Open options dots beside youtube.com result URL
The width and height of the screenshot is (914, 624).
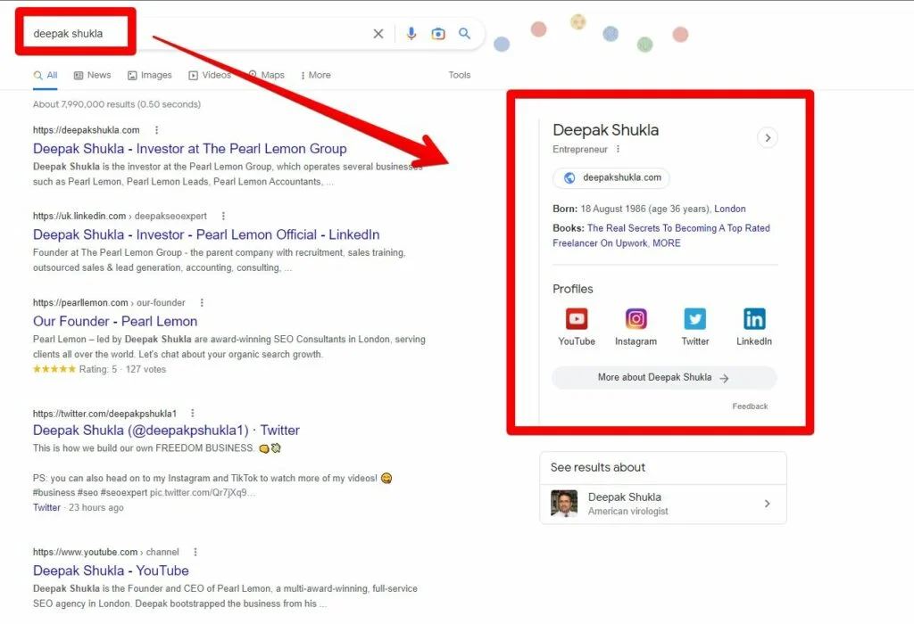pyautogui.click(x=195, y=552)
